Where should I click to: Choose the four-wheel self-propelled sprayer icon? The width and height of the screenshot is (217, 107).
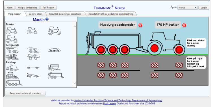tap(33, 57)
